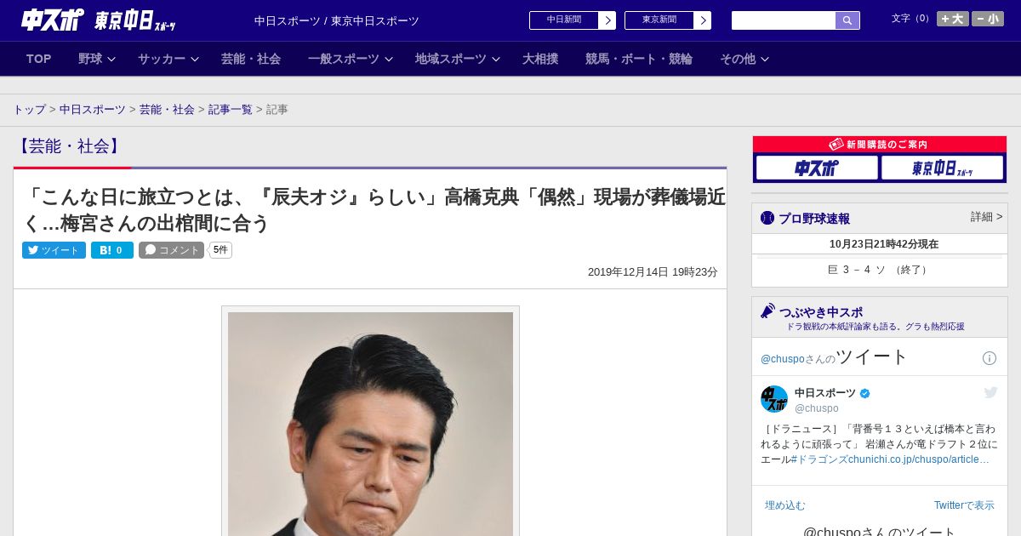Open the 競馬・ボート・競輪 menu item

[x=639, y=59]
